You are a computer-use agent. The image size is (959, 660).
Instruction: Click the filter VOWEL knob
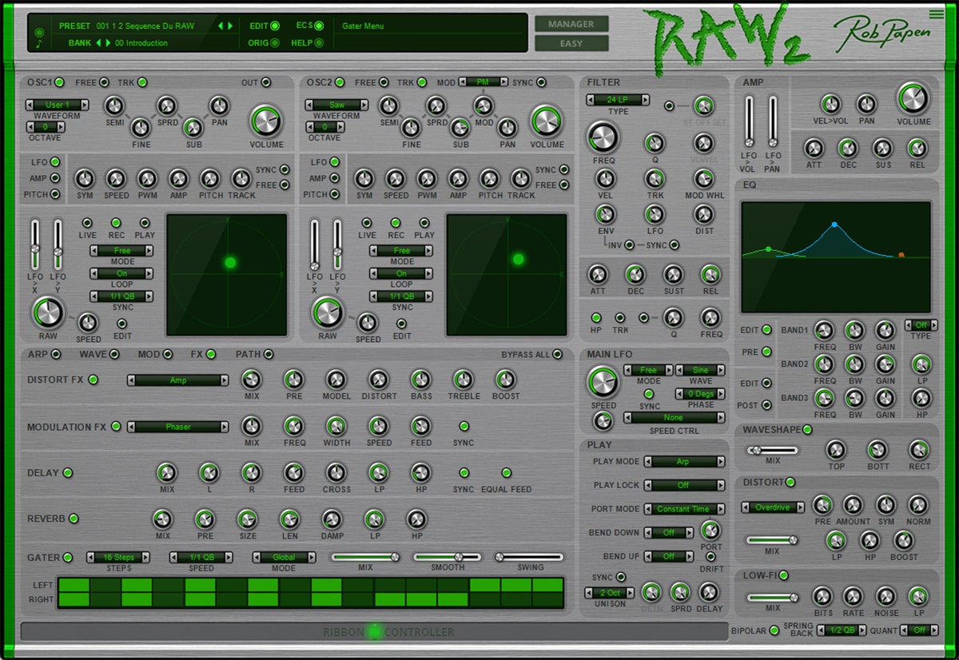[703, 144]
